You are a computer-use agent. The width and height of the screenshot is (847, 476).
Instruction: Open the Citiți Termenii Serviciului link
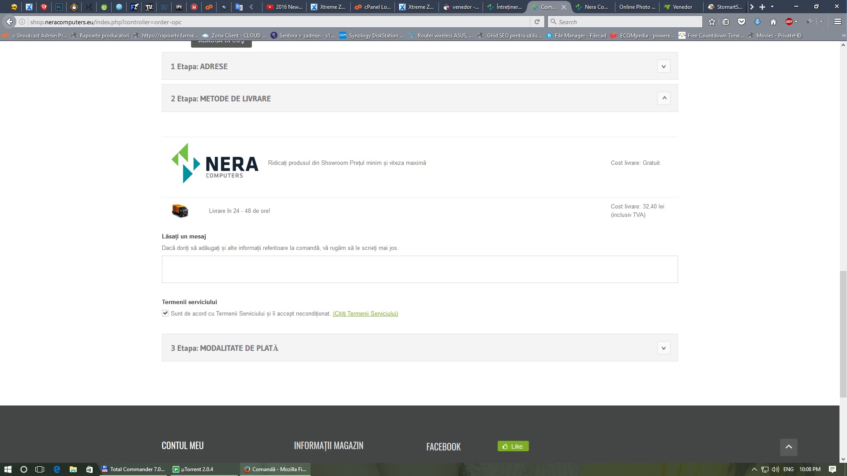pyautogui.click(x=365, y=314)
